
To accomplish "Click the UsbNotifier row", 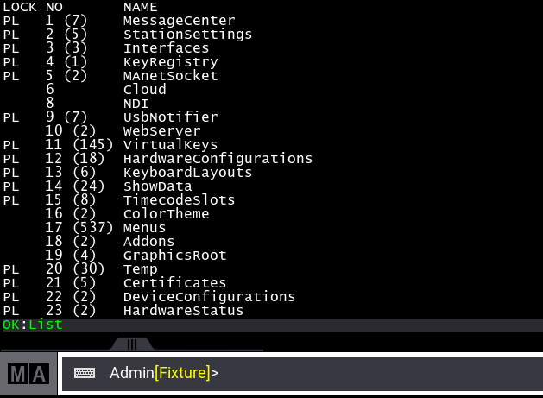I will tap(170, 117).
